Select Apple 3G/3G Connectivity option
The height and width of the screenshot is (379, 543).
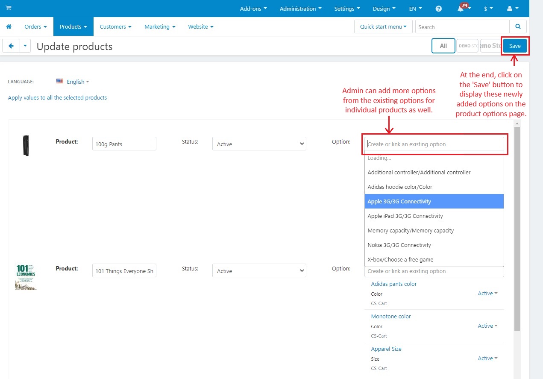[x=434, y=201]
